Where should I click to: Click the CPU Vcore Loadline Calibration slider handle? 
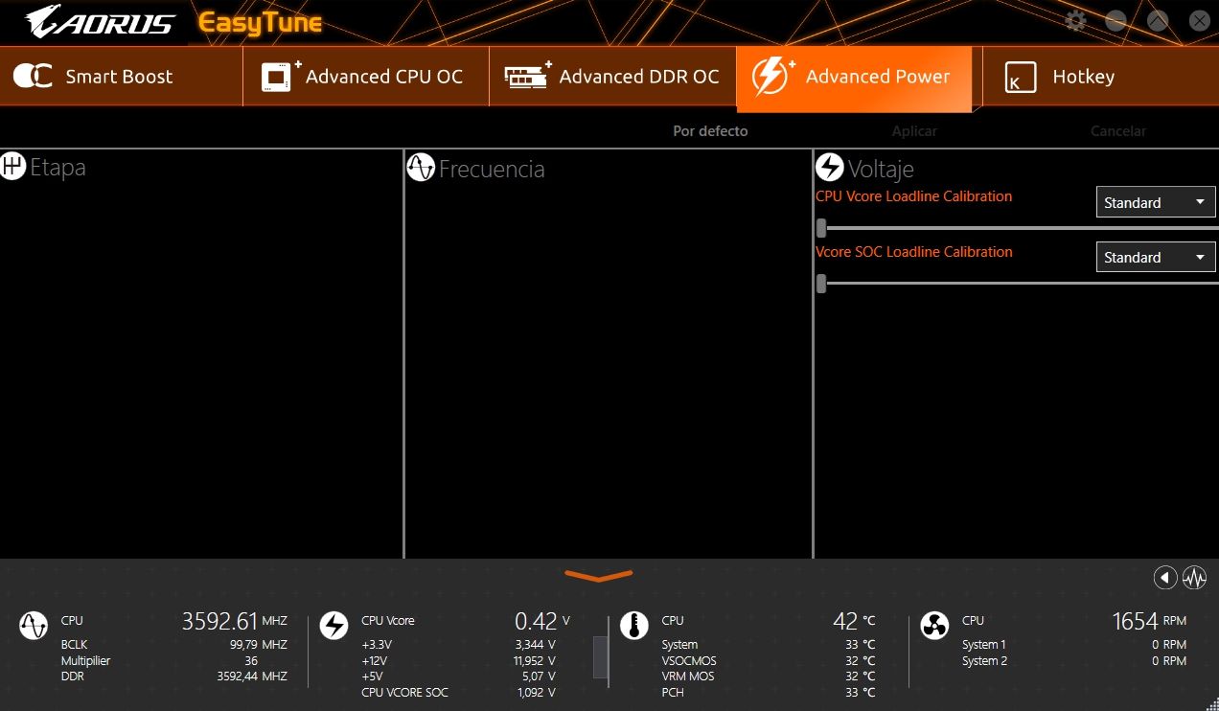(821, 228)
